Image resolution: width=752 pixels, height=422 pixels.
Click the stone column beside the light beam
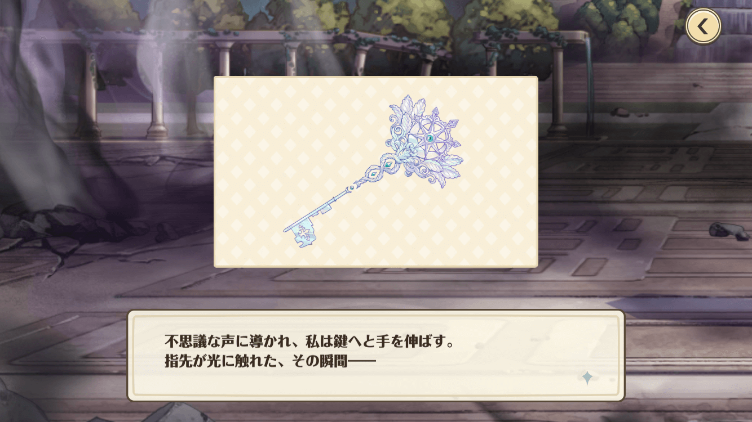157,90
